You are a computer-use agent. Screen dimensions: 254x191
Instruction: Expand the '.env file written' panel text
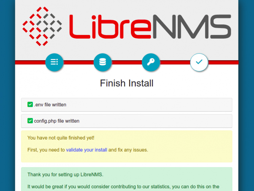click(x=50, y=105)
